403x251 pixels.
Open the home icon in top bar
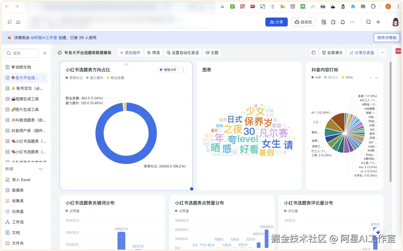tap(18, 22)
